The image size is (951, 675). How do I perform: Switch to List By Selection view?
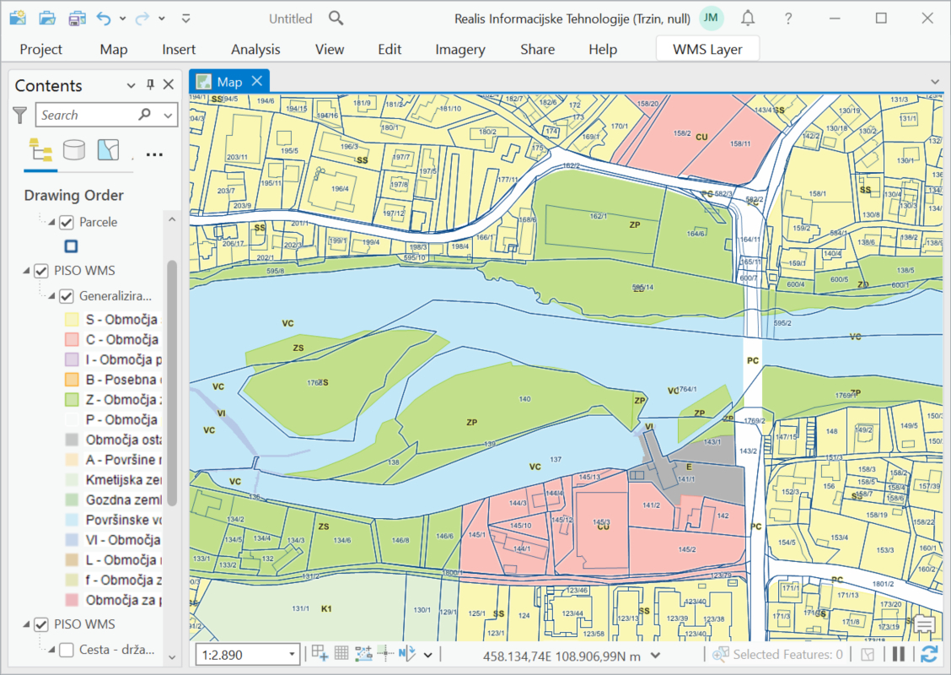(x=108, y=150)
